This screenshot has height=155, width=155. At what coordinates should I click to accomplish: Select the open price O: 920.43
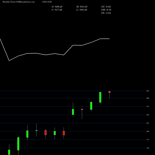click(57, 7)
